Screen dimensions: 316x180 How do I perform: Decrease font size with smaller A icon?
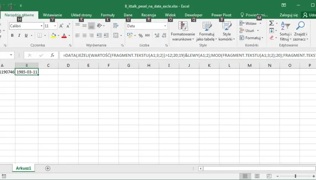pos(68,26)
